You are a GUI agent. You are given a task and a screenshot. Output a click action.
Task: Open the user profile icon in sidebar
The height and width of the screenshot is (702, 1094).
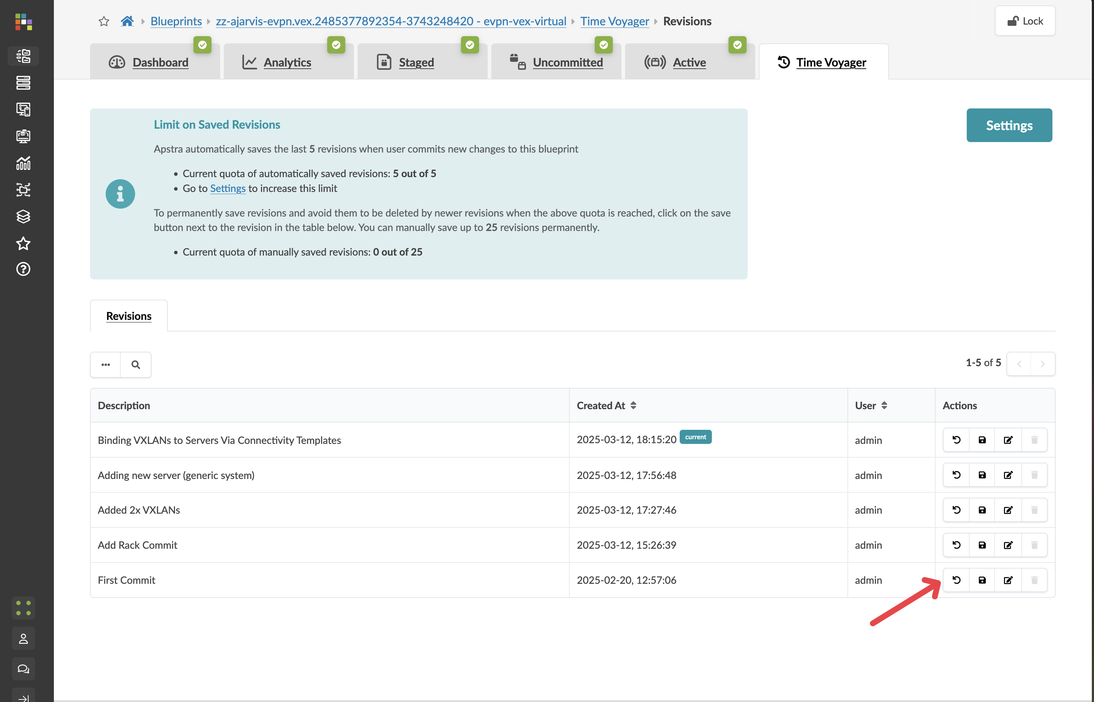pyautogui.click(x=23, y=639)
